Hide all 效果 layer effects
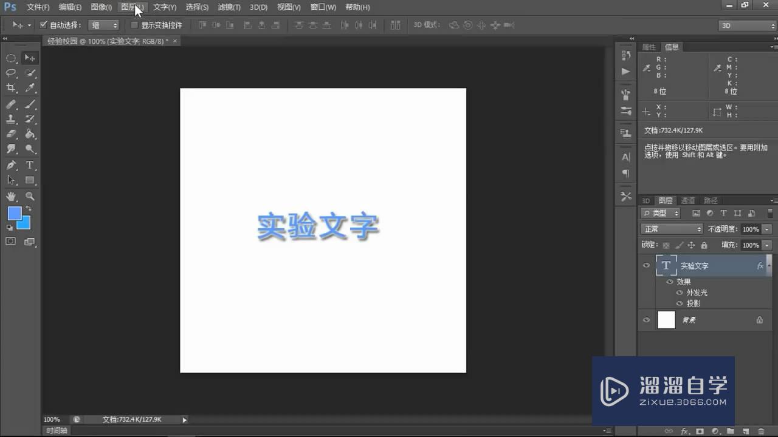The height and width of the screenshot is (437, 778). 670,282
